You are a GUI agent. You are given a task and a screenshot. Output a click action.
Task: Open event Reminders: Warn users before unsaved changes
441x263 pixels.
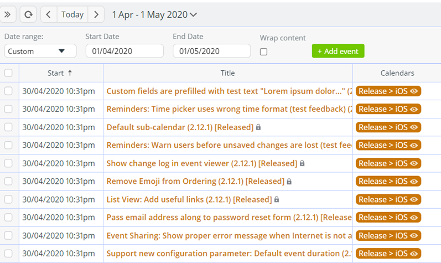pyautogui.click(x=229, y=146)
